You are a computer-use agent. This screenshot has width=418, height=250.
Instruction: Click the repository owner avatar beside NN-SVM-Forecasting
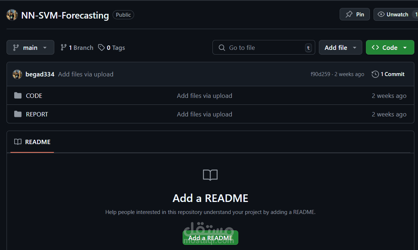[12, 15]
